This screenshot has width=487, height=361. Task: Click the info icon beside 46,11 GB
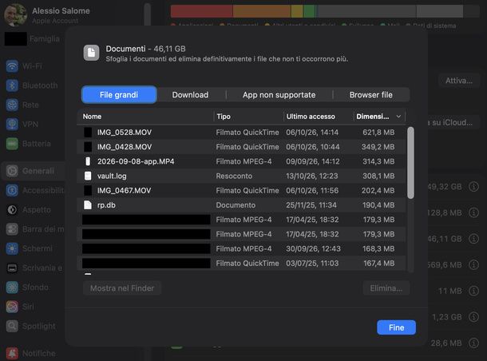pos(473,239)
